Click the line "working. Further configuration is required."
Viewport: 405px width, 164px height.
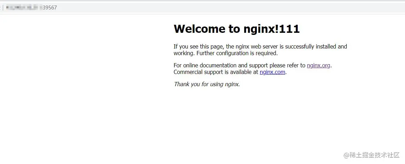[x=225, y=53]
